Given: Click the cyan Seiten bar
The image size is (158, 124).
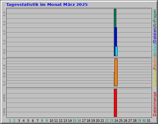Looking at the screenshot, I should coord(116,51).
